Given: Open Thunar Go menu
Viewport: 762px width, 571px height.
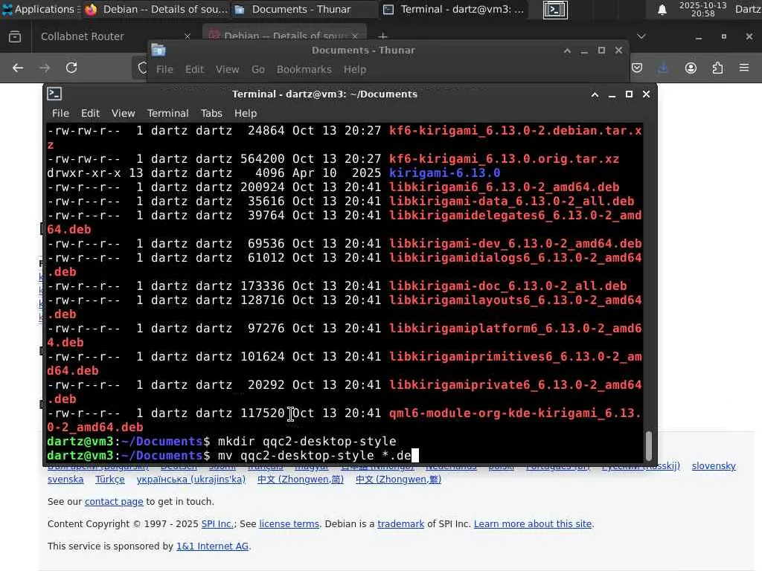Looking at the screenshot, I should click(257, 69).
